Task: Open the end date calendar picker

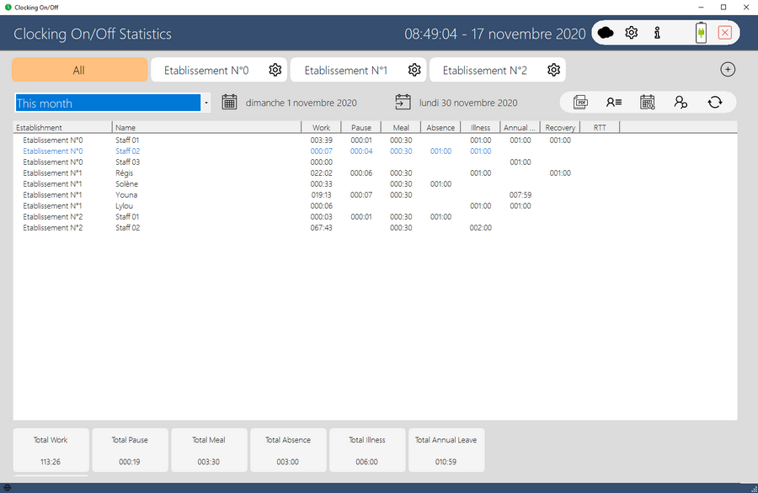Action: (x=400, y=101)
